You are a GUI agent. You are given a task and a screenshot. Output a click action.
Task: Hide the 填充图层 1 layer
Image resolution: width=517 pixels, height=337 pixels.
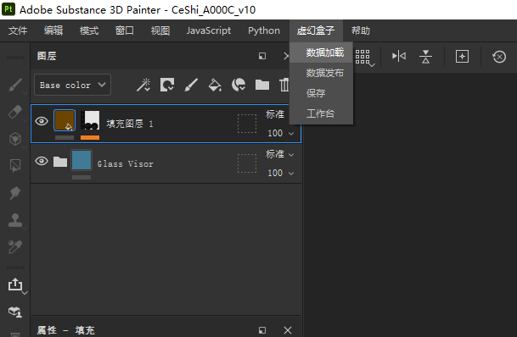coord(42,121)
